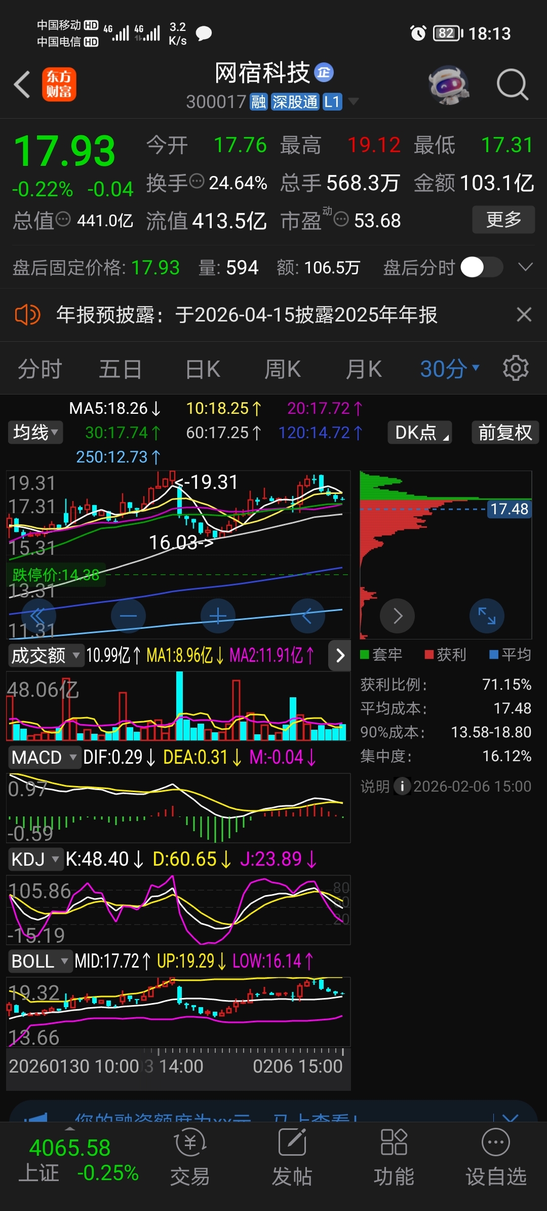Tap the 集中度 16.12% value
The width and height of the screenshot is (547, 1211).
tap(506, 756)
